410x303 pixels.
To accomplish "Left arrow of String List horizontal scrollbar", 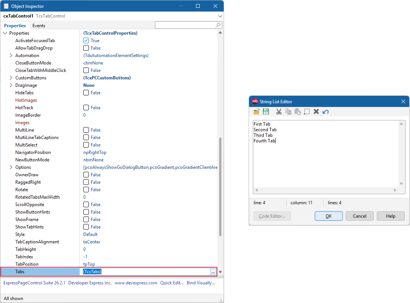I will pyautogui.click(x=257, y=190).
